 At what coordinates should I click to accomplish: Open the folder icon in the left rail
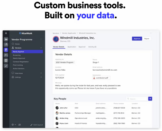click(6, 39)
